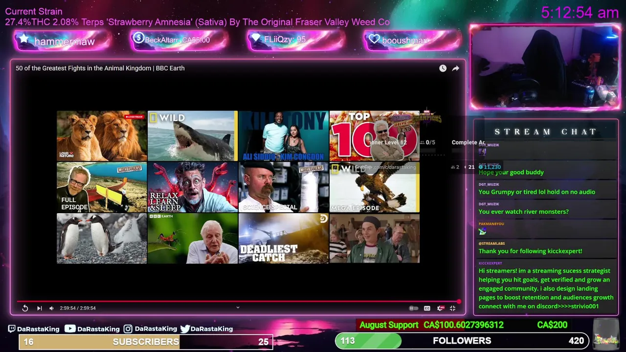626x352 pixels.
Task: Open the Deadliest Catch thumbnail
Action: coord(284,239)
